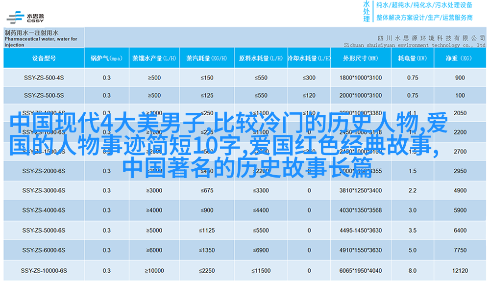Click the 4910*1550*3630 dimensions cell
The height and width of the screenshot is (285, 490).
point(361,250)
